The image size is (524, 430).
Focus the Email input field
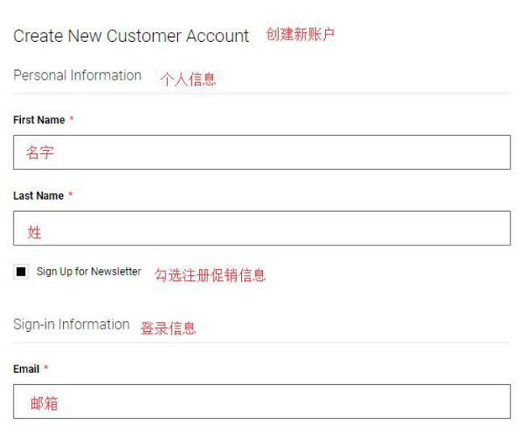262,401
